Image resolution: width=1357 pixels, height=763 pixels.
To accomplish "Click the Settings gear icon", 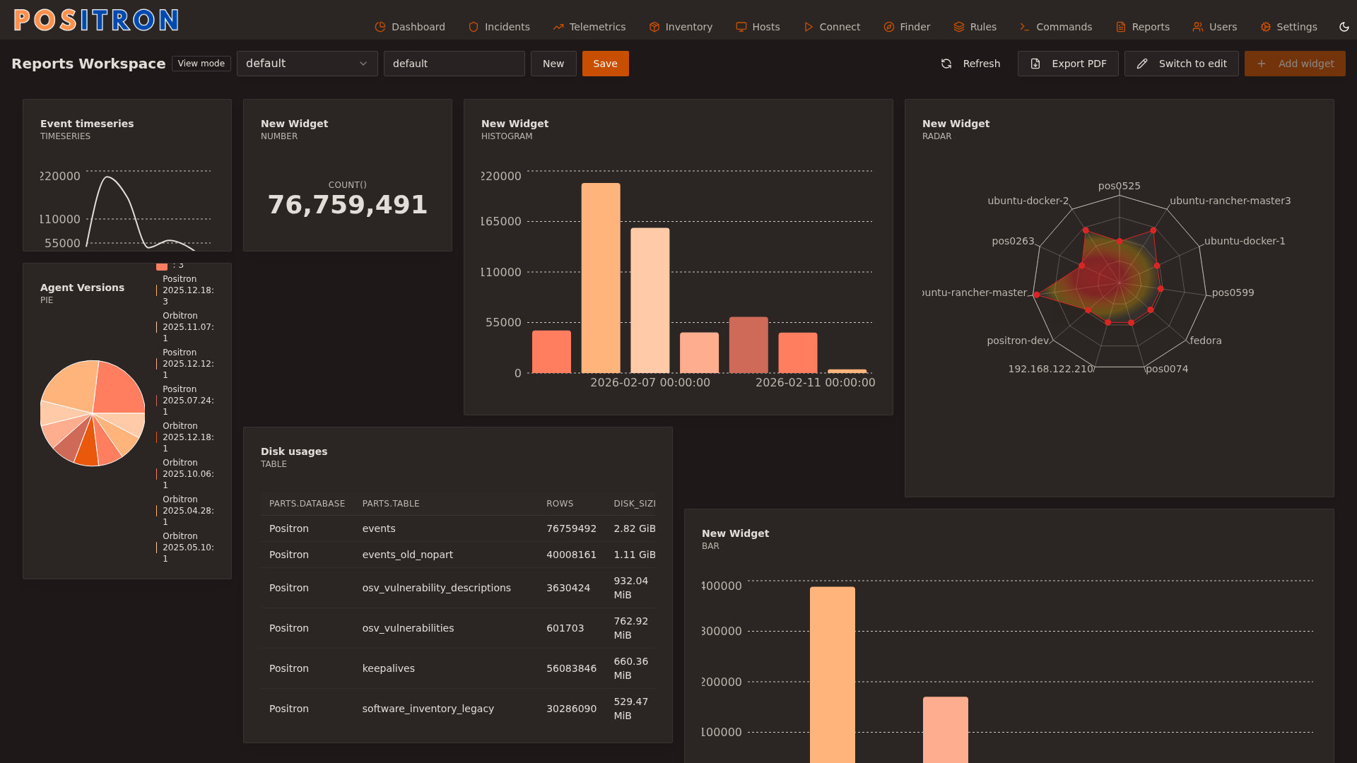I will click(1266, 27).
